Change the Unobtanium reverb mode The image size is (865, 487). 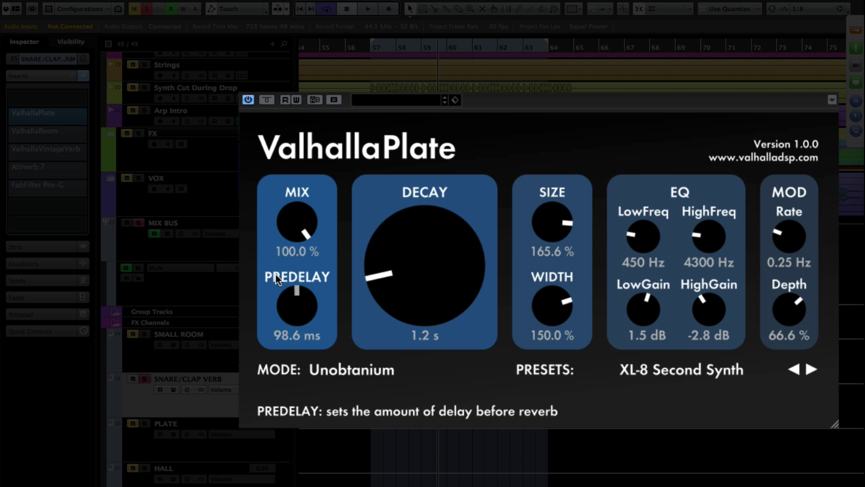[x=351, y=370]
